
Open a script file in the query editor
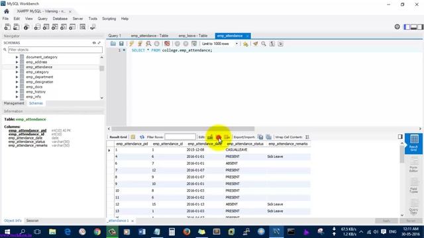click(x=113, y=44)
